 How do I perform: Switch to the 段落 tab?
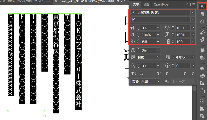[x=146, y=4]
